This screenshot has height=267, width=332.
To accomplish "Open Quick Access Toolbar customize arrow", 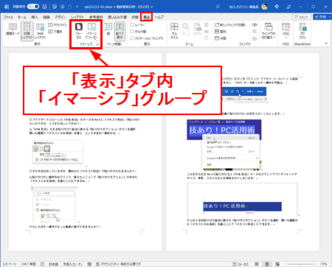I will 77,7.
